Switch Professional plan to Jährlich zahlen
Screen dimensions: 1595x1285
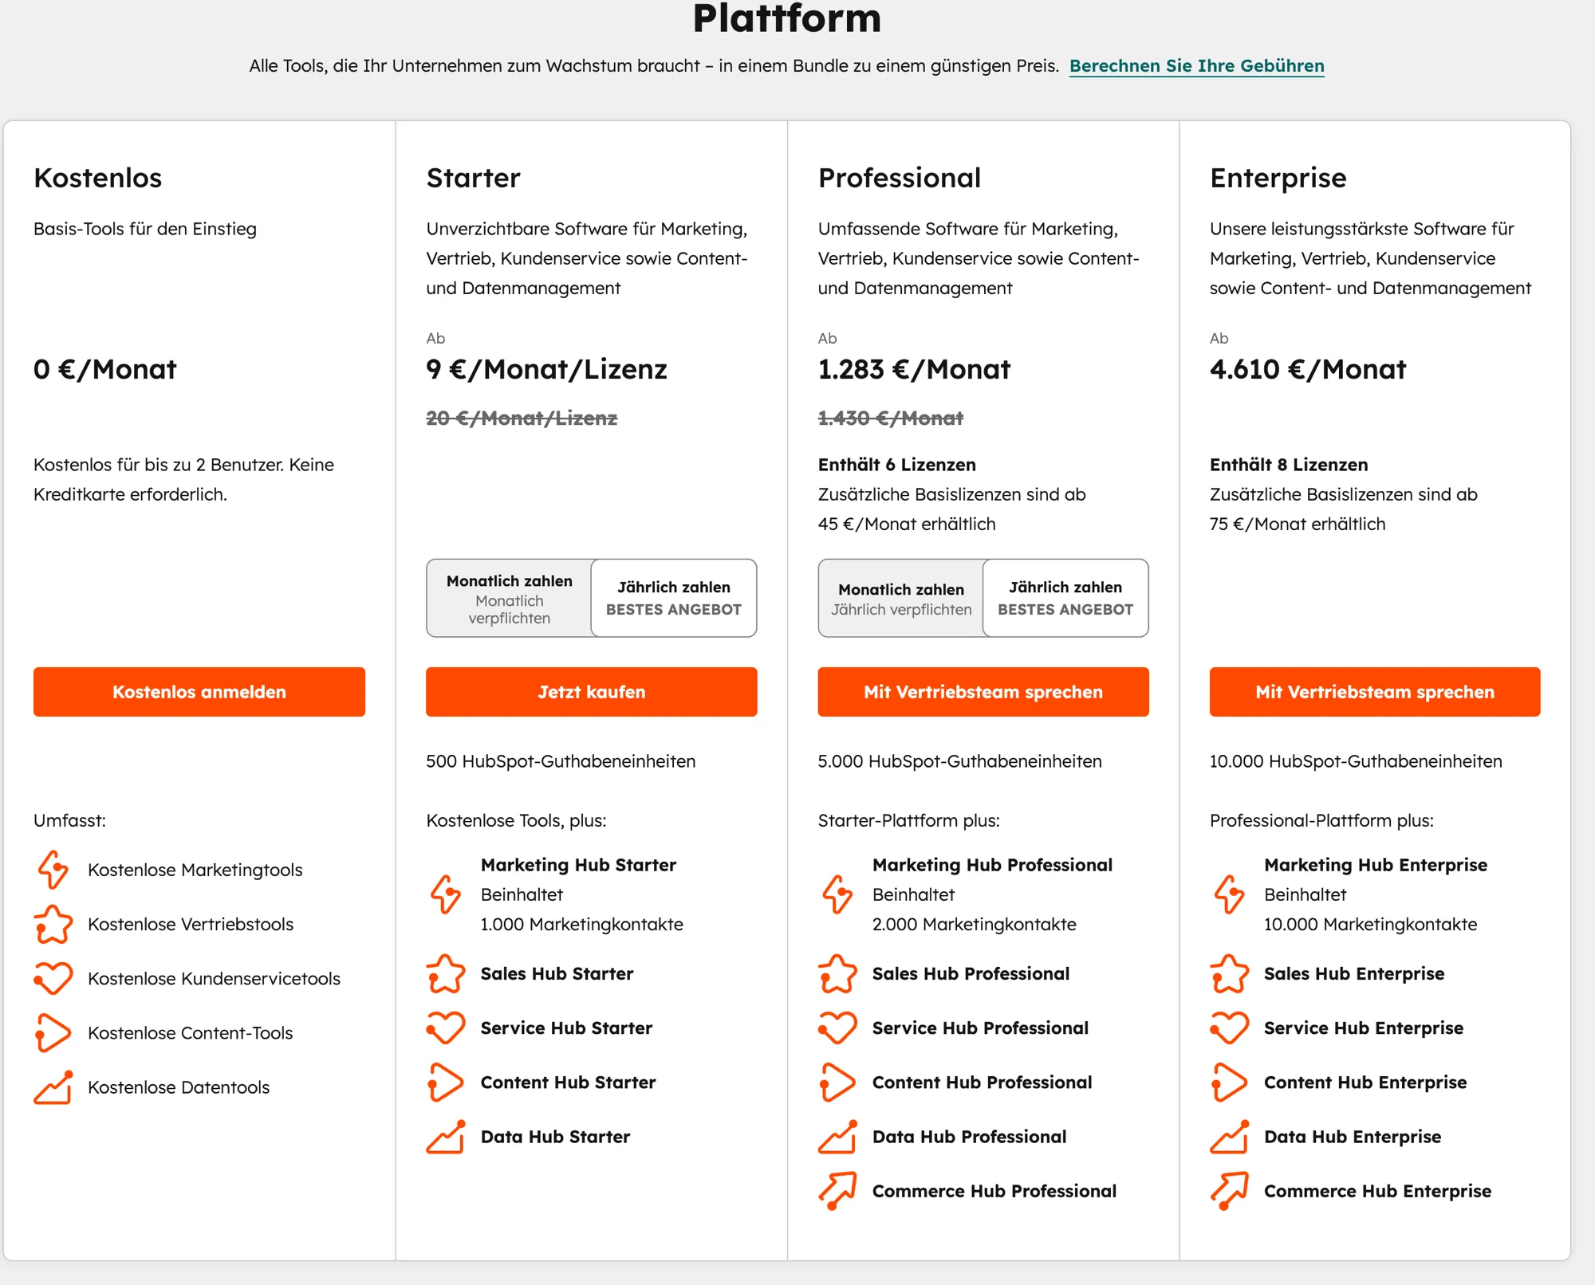(x=1065, y=598)
